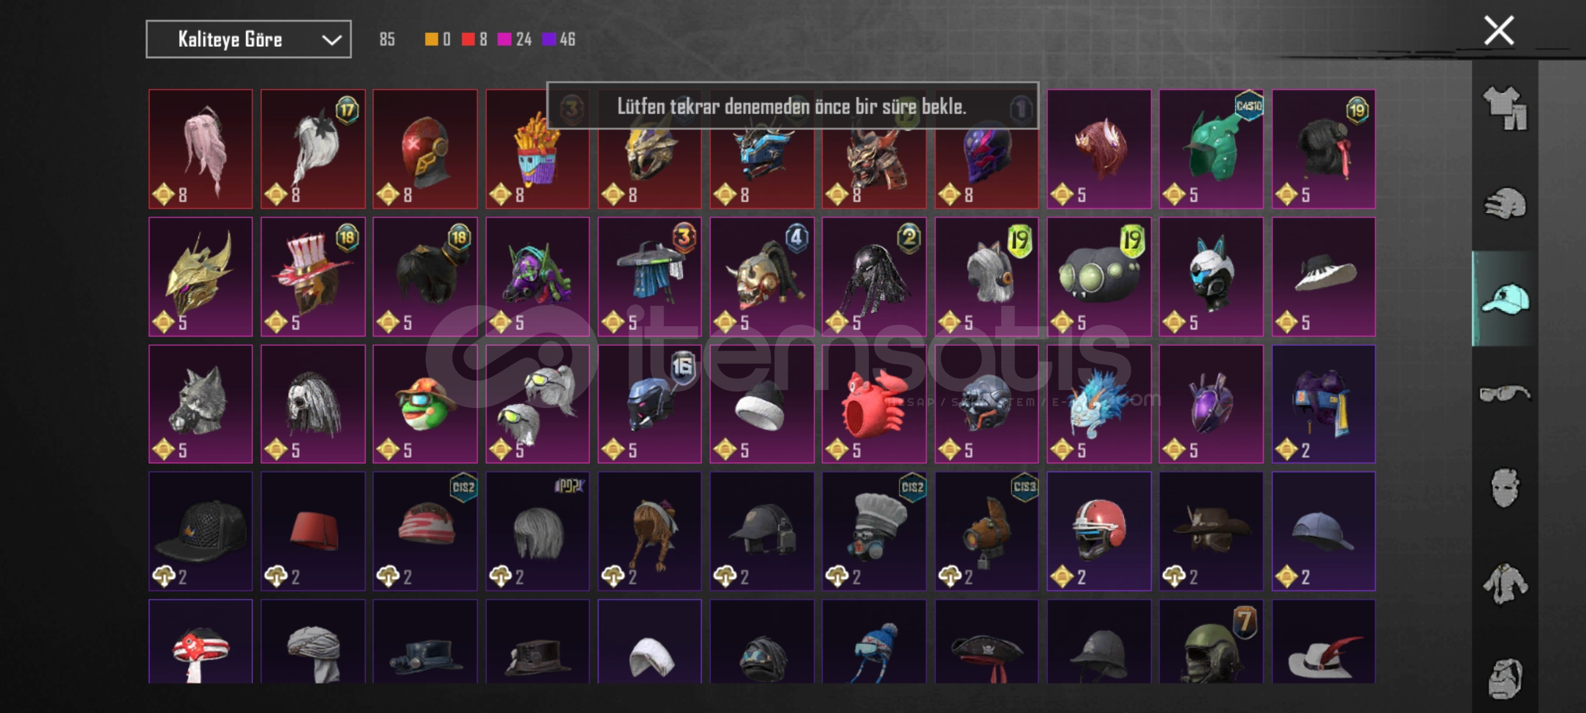The height and width of the screenshot is (713, 1586).
Task: Expand the Kaliteye Göre sort dropdown
Action: (248, 40)
